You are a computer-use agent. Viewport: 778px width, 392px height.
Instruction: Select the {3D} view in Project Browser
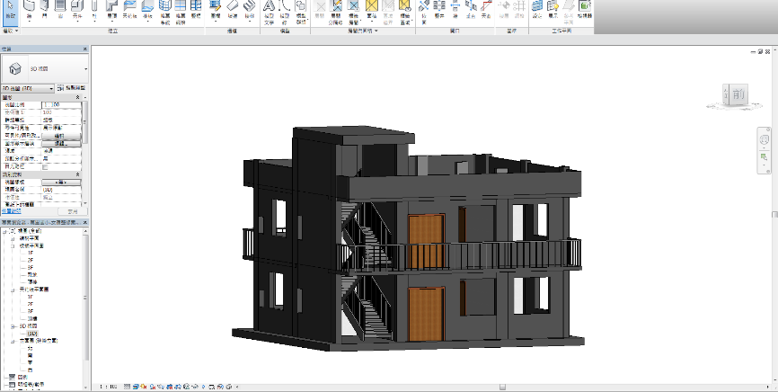(x=32, y=334)
